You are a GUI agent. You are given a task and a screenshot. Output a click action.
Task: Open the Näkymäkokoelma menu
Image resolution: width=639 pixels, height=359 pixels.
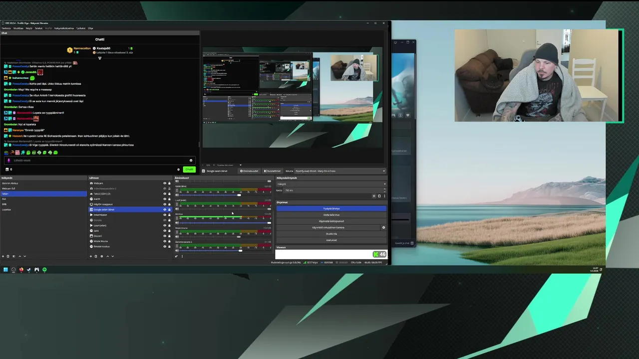(64, 28)
